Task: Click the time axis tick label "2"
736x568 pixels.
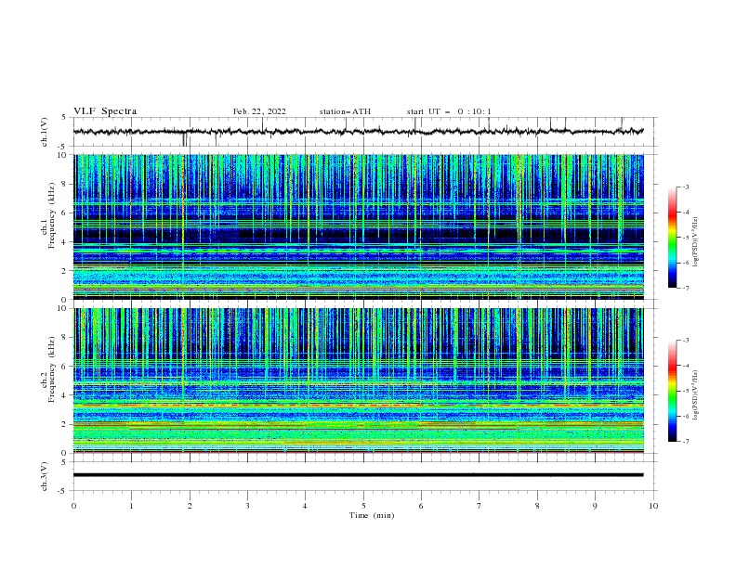Action: pyautogui.click(x=190, y=506)
